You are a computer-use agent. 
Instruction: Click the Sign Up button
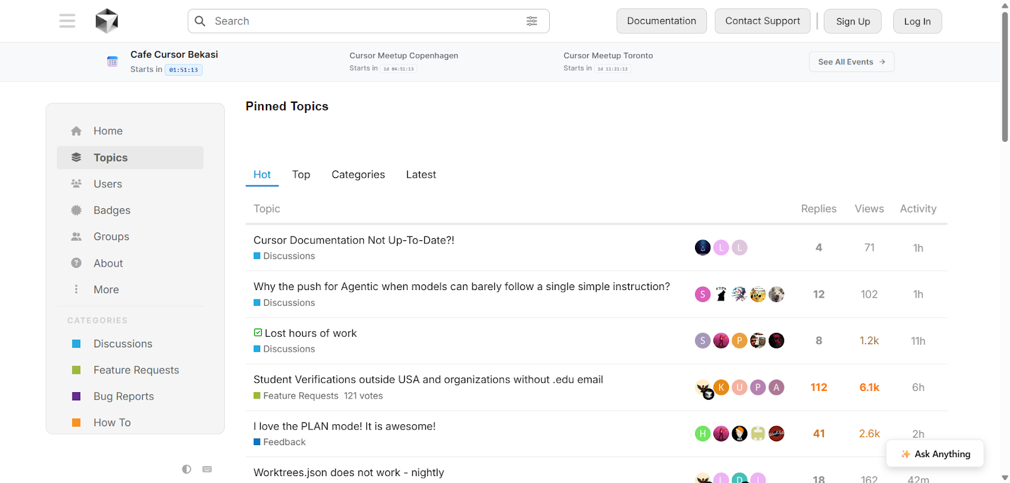(x=853, y=21)
